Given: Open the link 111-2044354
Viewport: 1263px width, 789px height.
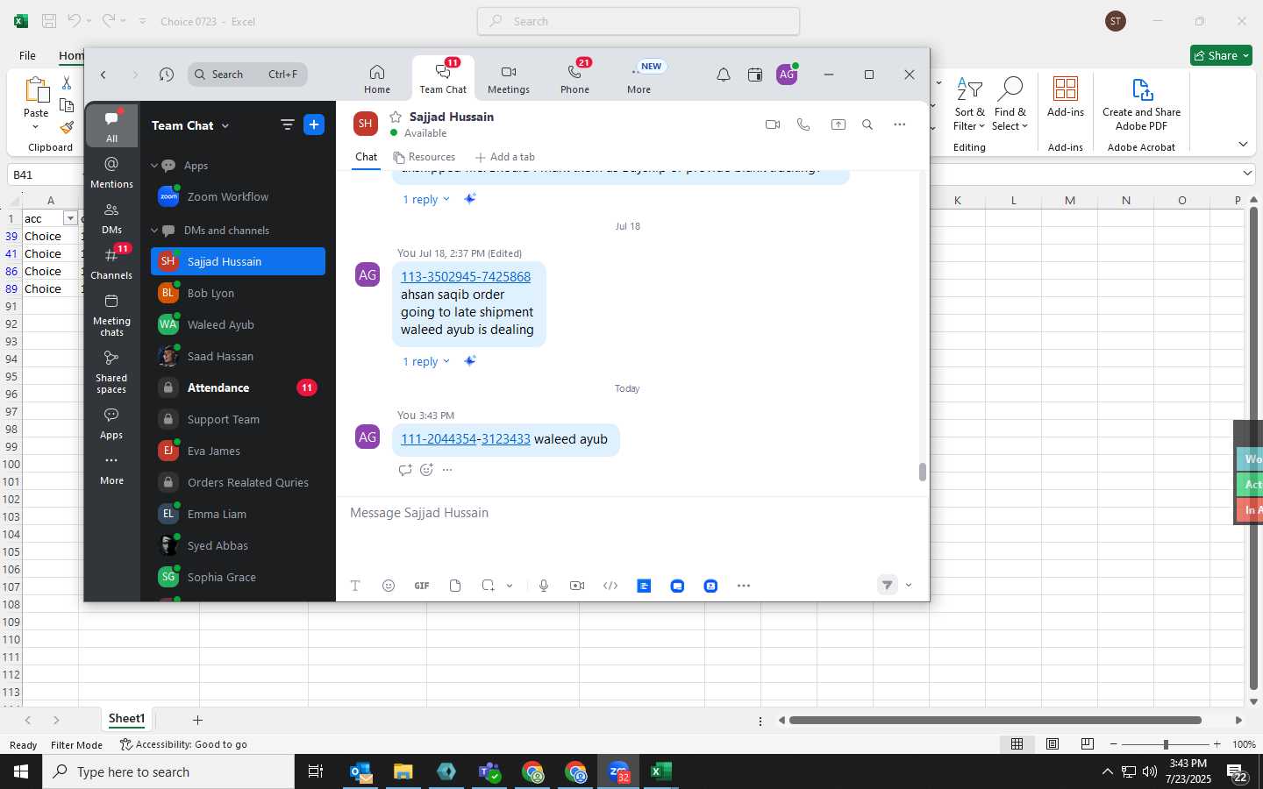Looking at the screenshot, I should (x=439, y=439).
